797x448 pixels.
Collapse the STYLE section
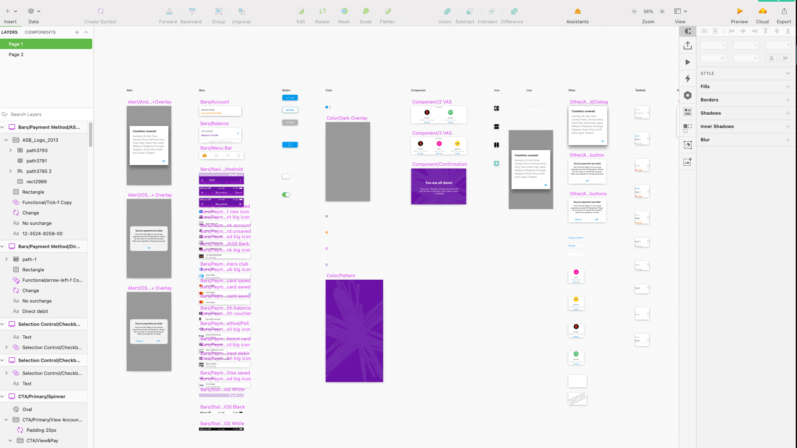788,73
